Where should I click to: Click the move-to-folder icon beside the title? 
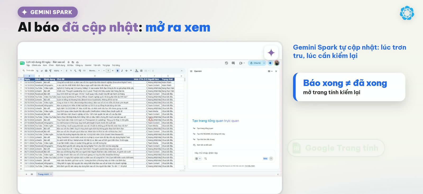click(x=73, y=62)
